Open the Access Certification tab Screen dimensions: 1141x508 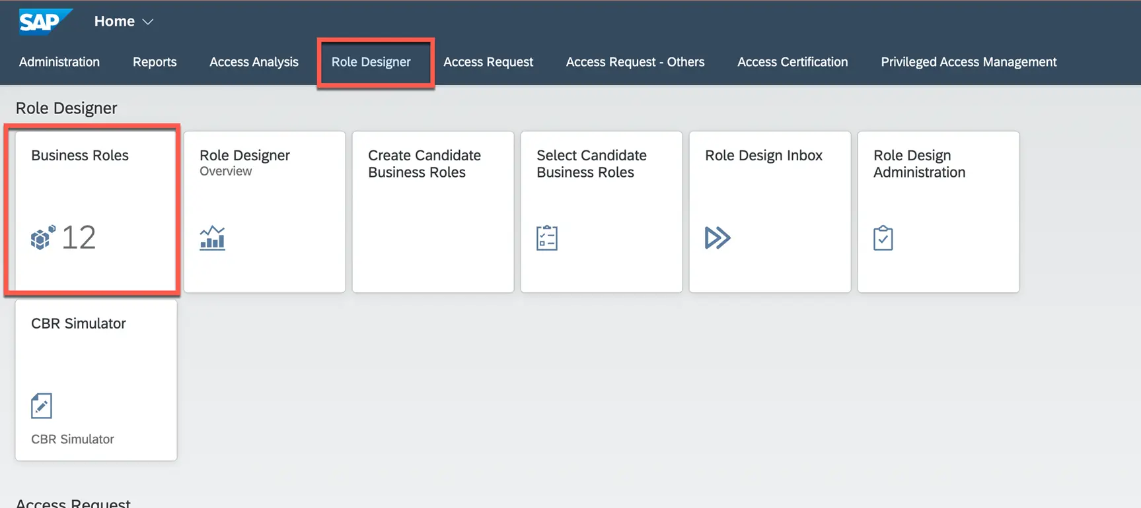(792, 62)
